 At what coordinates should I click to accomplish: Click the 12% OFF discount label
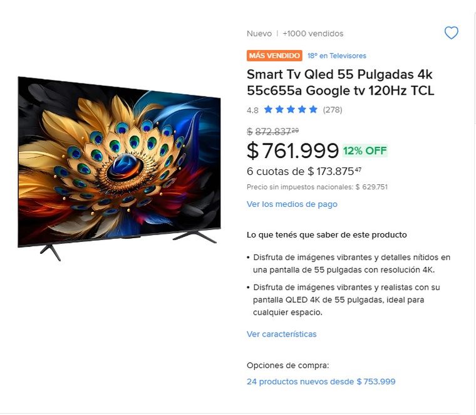point(365,150)
